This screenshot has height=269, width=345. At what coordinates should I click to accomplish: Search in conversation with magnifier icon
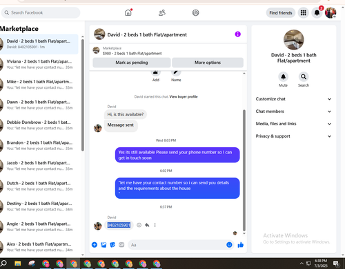coord(304,76)
